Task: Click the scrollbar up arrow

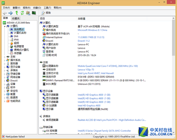Action: [173, 18]
